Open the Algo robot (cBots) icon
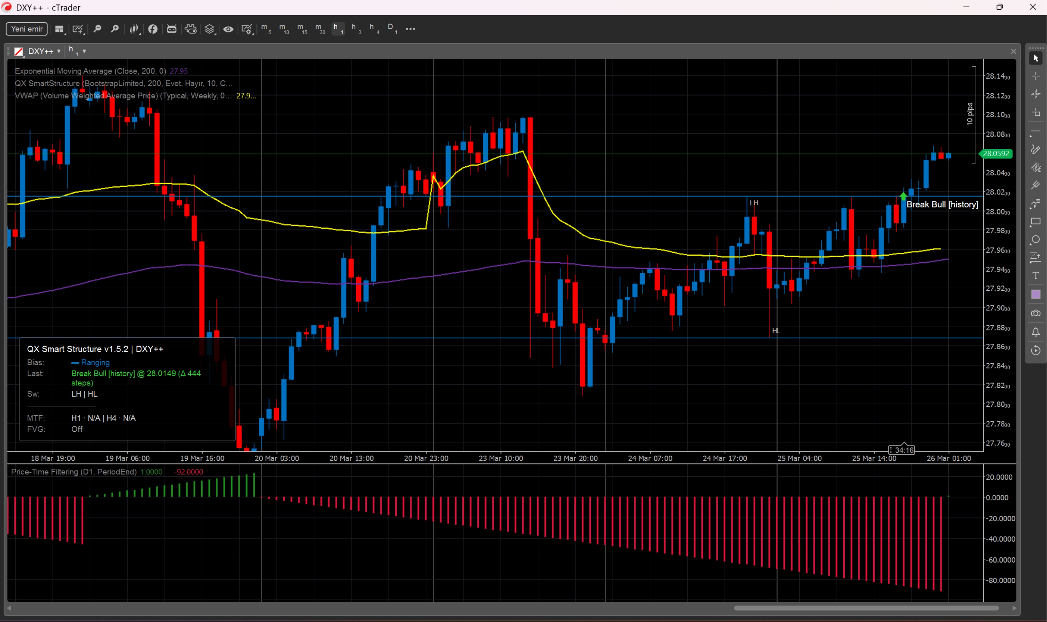 point(172,29)
